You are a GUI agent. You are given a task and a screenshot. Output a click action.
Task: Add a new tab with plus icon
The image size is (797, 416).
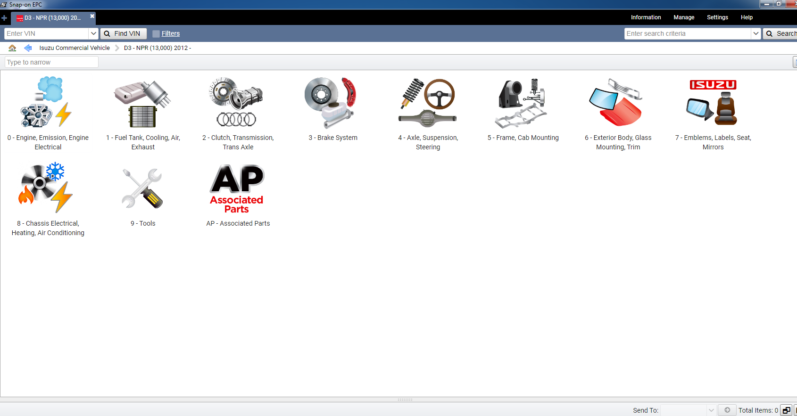pyautogui.click(x=4, y=18)
